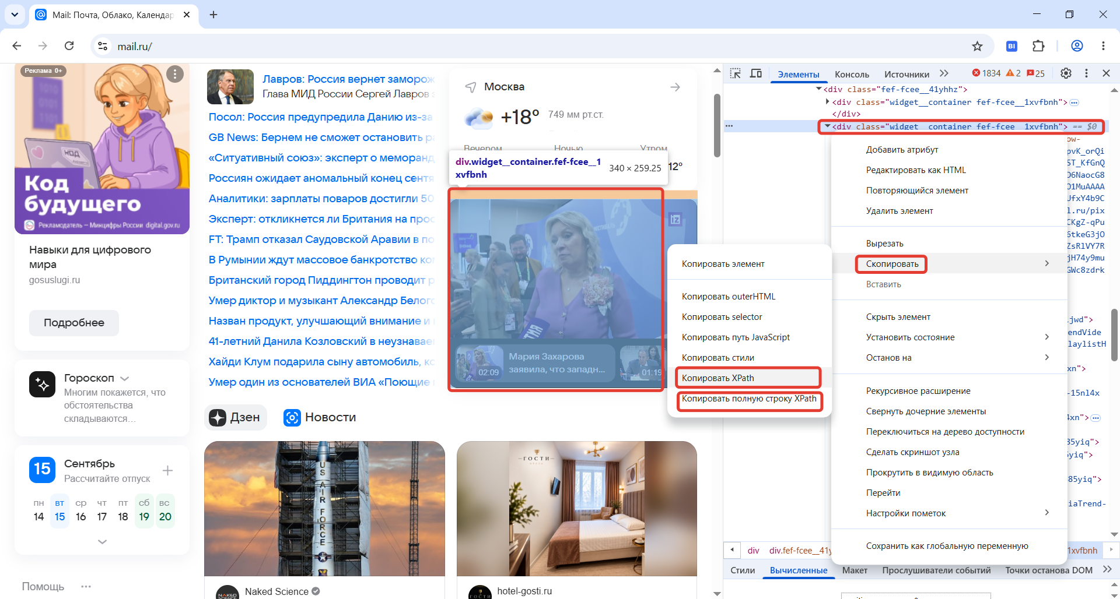Open the Chrome profile icon
The height and width of the screenshot is (599, 1120).
pyautogui.click(x=1077, y=46)
